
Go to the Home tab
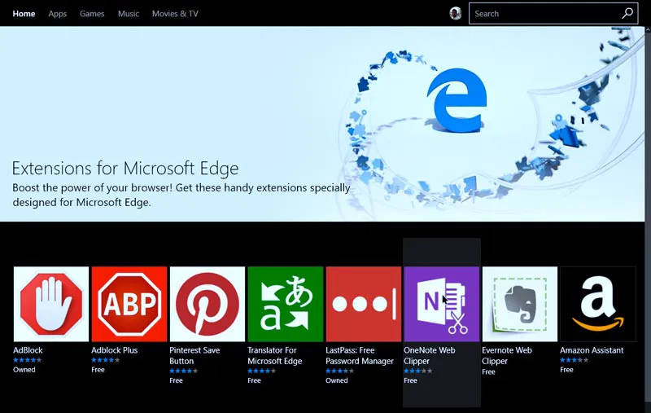(x=24, y=14)
